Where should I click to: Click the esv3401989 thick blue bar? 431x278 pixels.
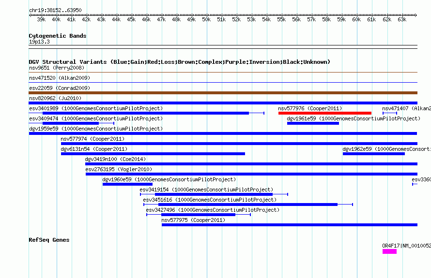click(146, 113)
